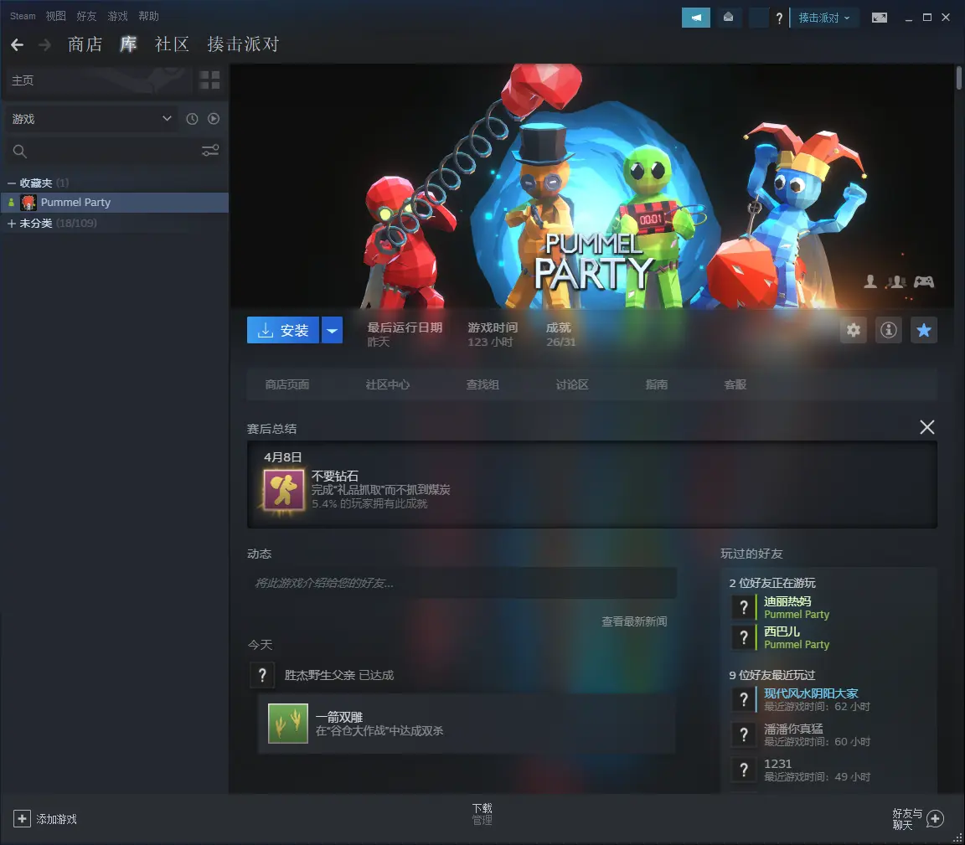
Task: Open the 游戏 menu in menu bar
Action: (x=117, y=16)
